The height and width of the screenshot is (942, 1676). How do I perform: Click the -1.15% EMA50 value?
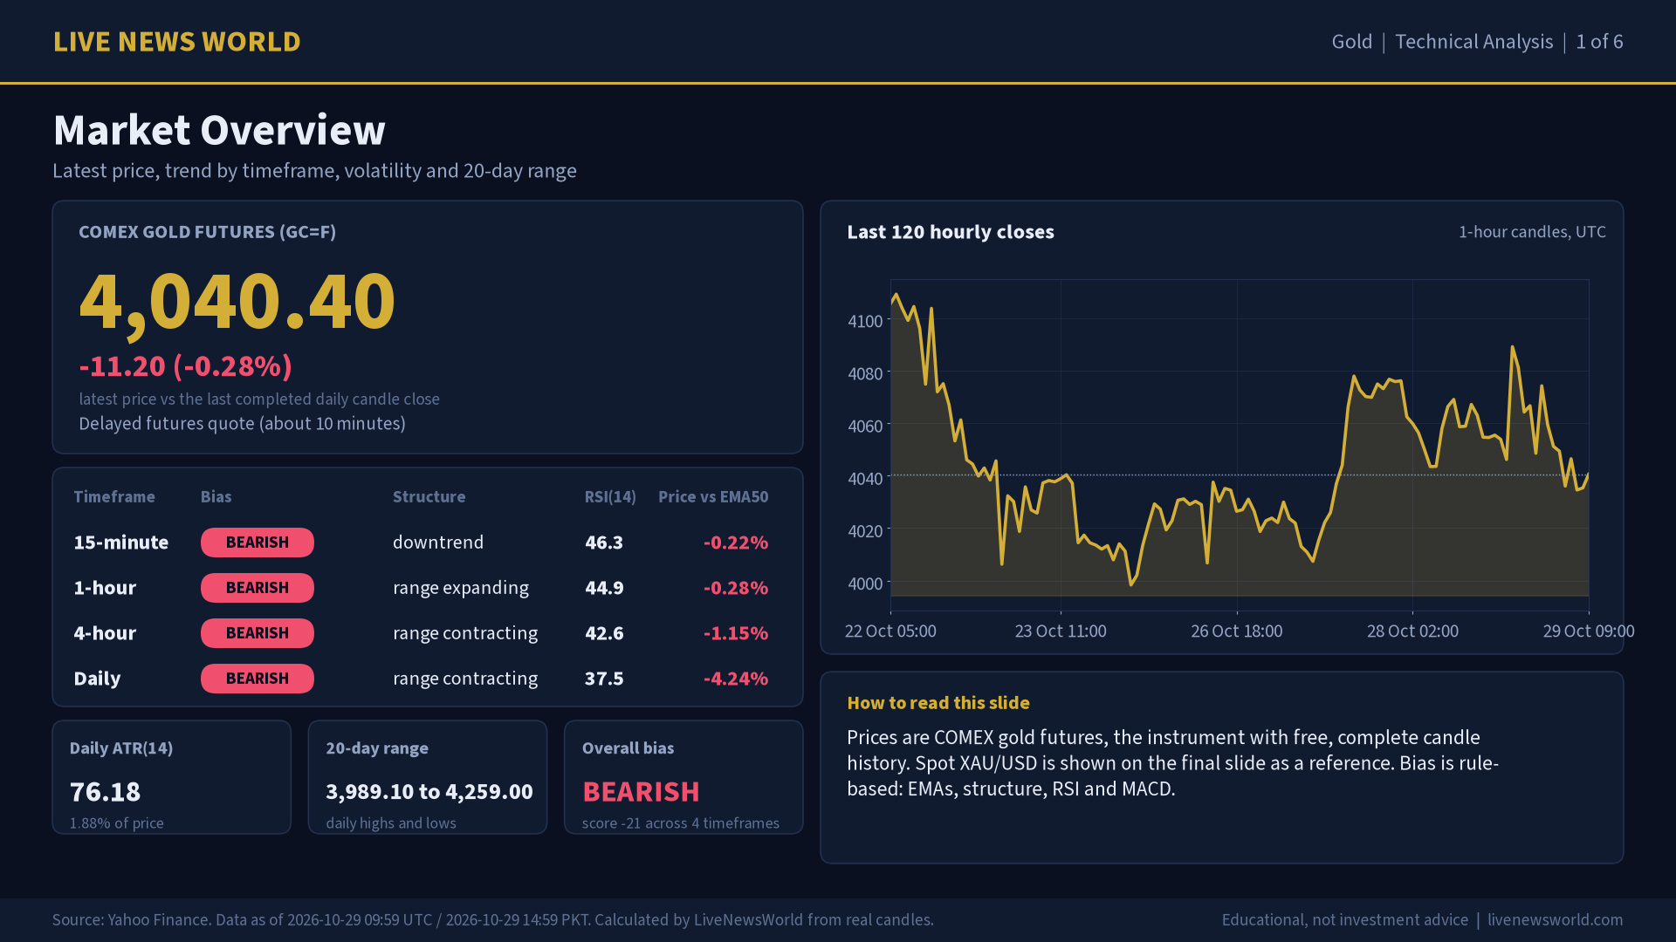[x=736, y=633]
